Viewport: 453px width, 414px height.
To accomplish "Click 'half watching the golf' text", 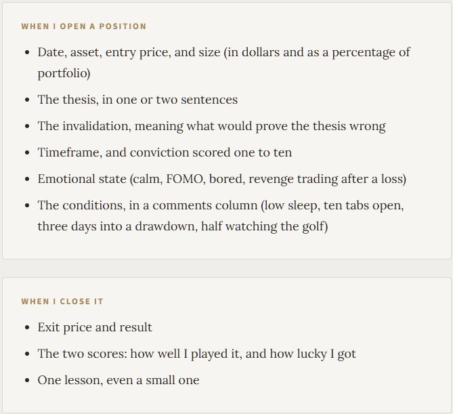I will click(x=264, y=226).
